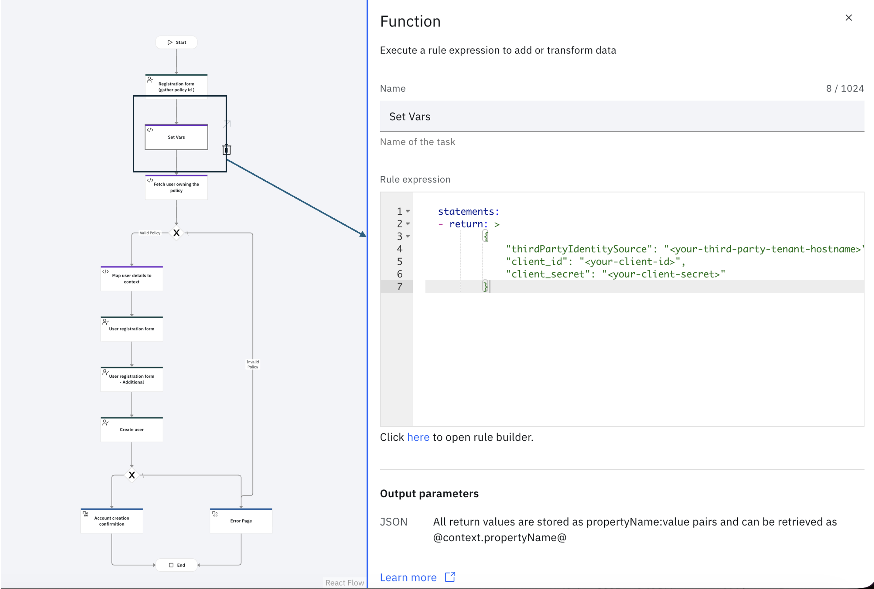Image resolution: width=874 pixels, height=589 pixels.
Task: Select the Fetch user owning the policy node
Action: click(176, 187)
